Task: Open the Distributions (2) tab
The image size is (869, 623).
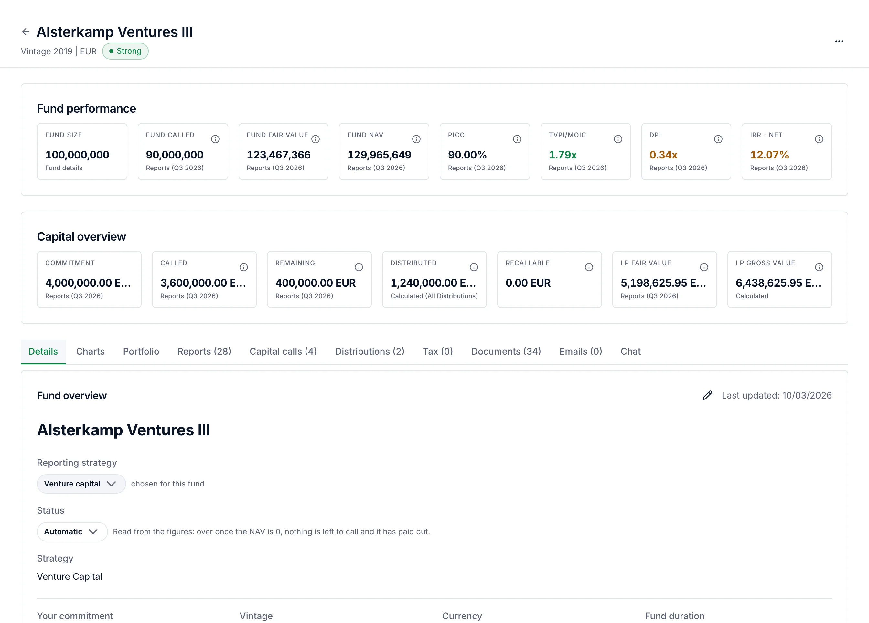Action: coord(370,352)
